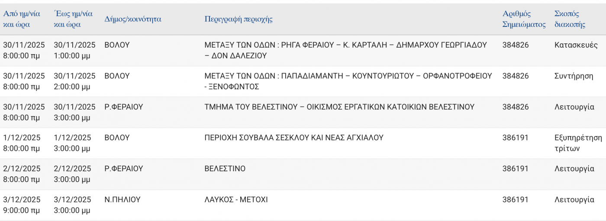
Task: Select the end time cell showing 2:00:00 μμ
Action: tap(74, 81)
